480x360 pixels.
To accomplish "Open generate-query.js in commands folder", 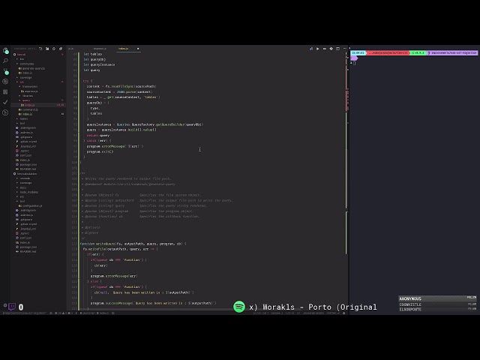I will tap(33, 68).
